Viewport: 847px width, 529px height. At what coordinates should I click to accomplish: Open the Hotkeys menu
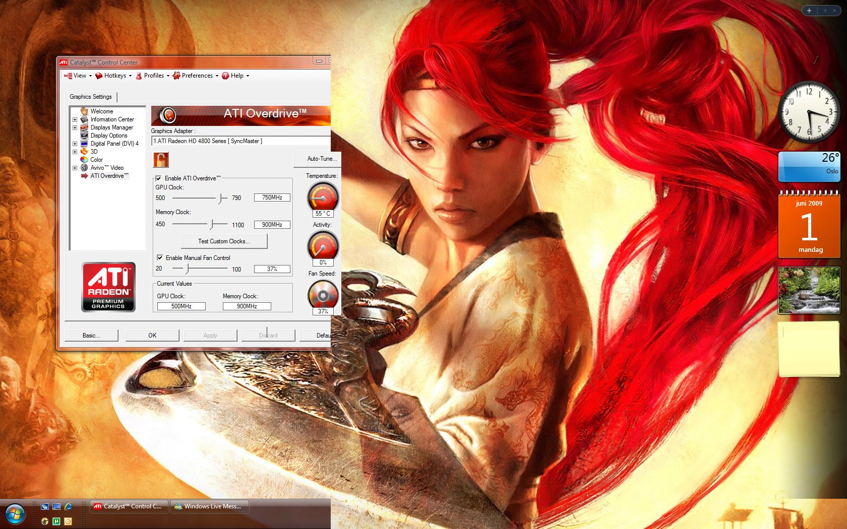pos(113,76)
